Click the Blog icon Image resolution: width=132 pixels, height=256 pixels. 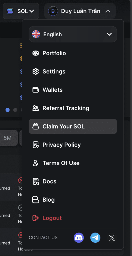click(x=36, y=200)
